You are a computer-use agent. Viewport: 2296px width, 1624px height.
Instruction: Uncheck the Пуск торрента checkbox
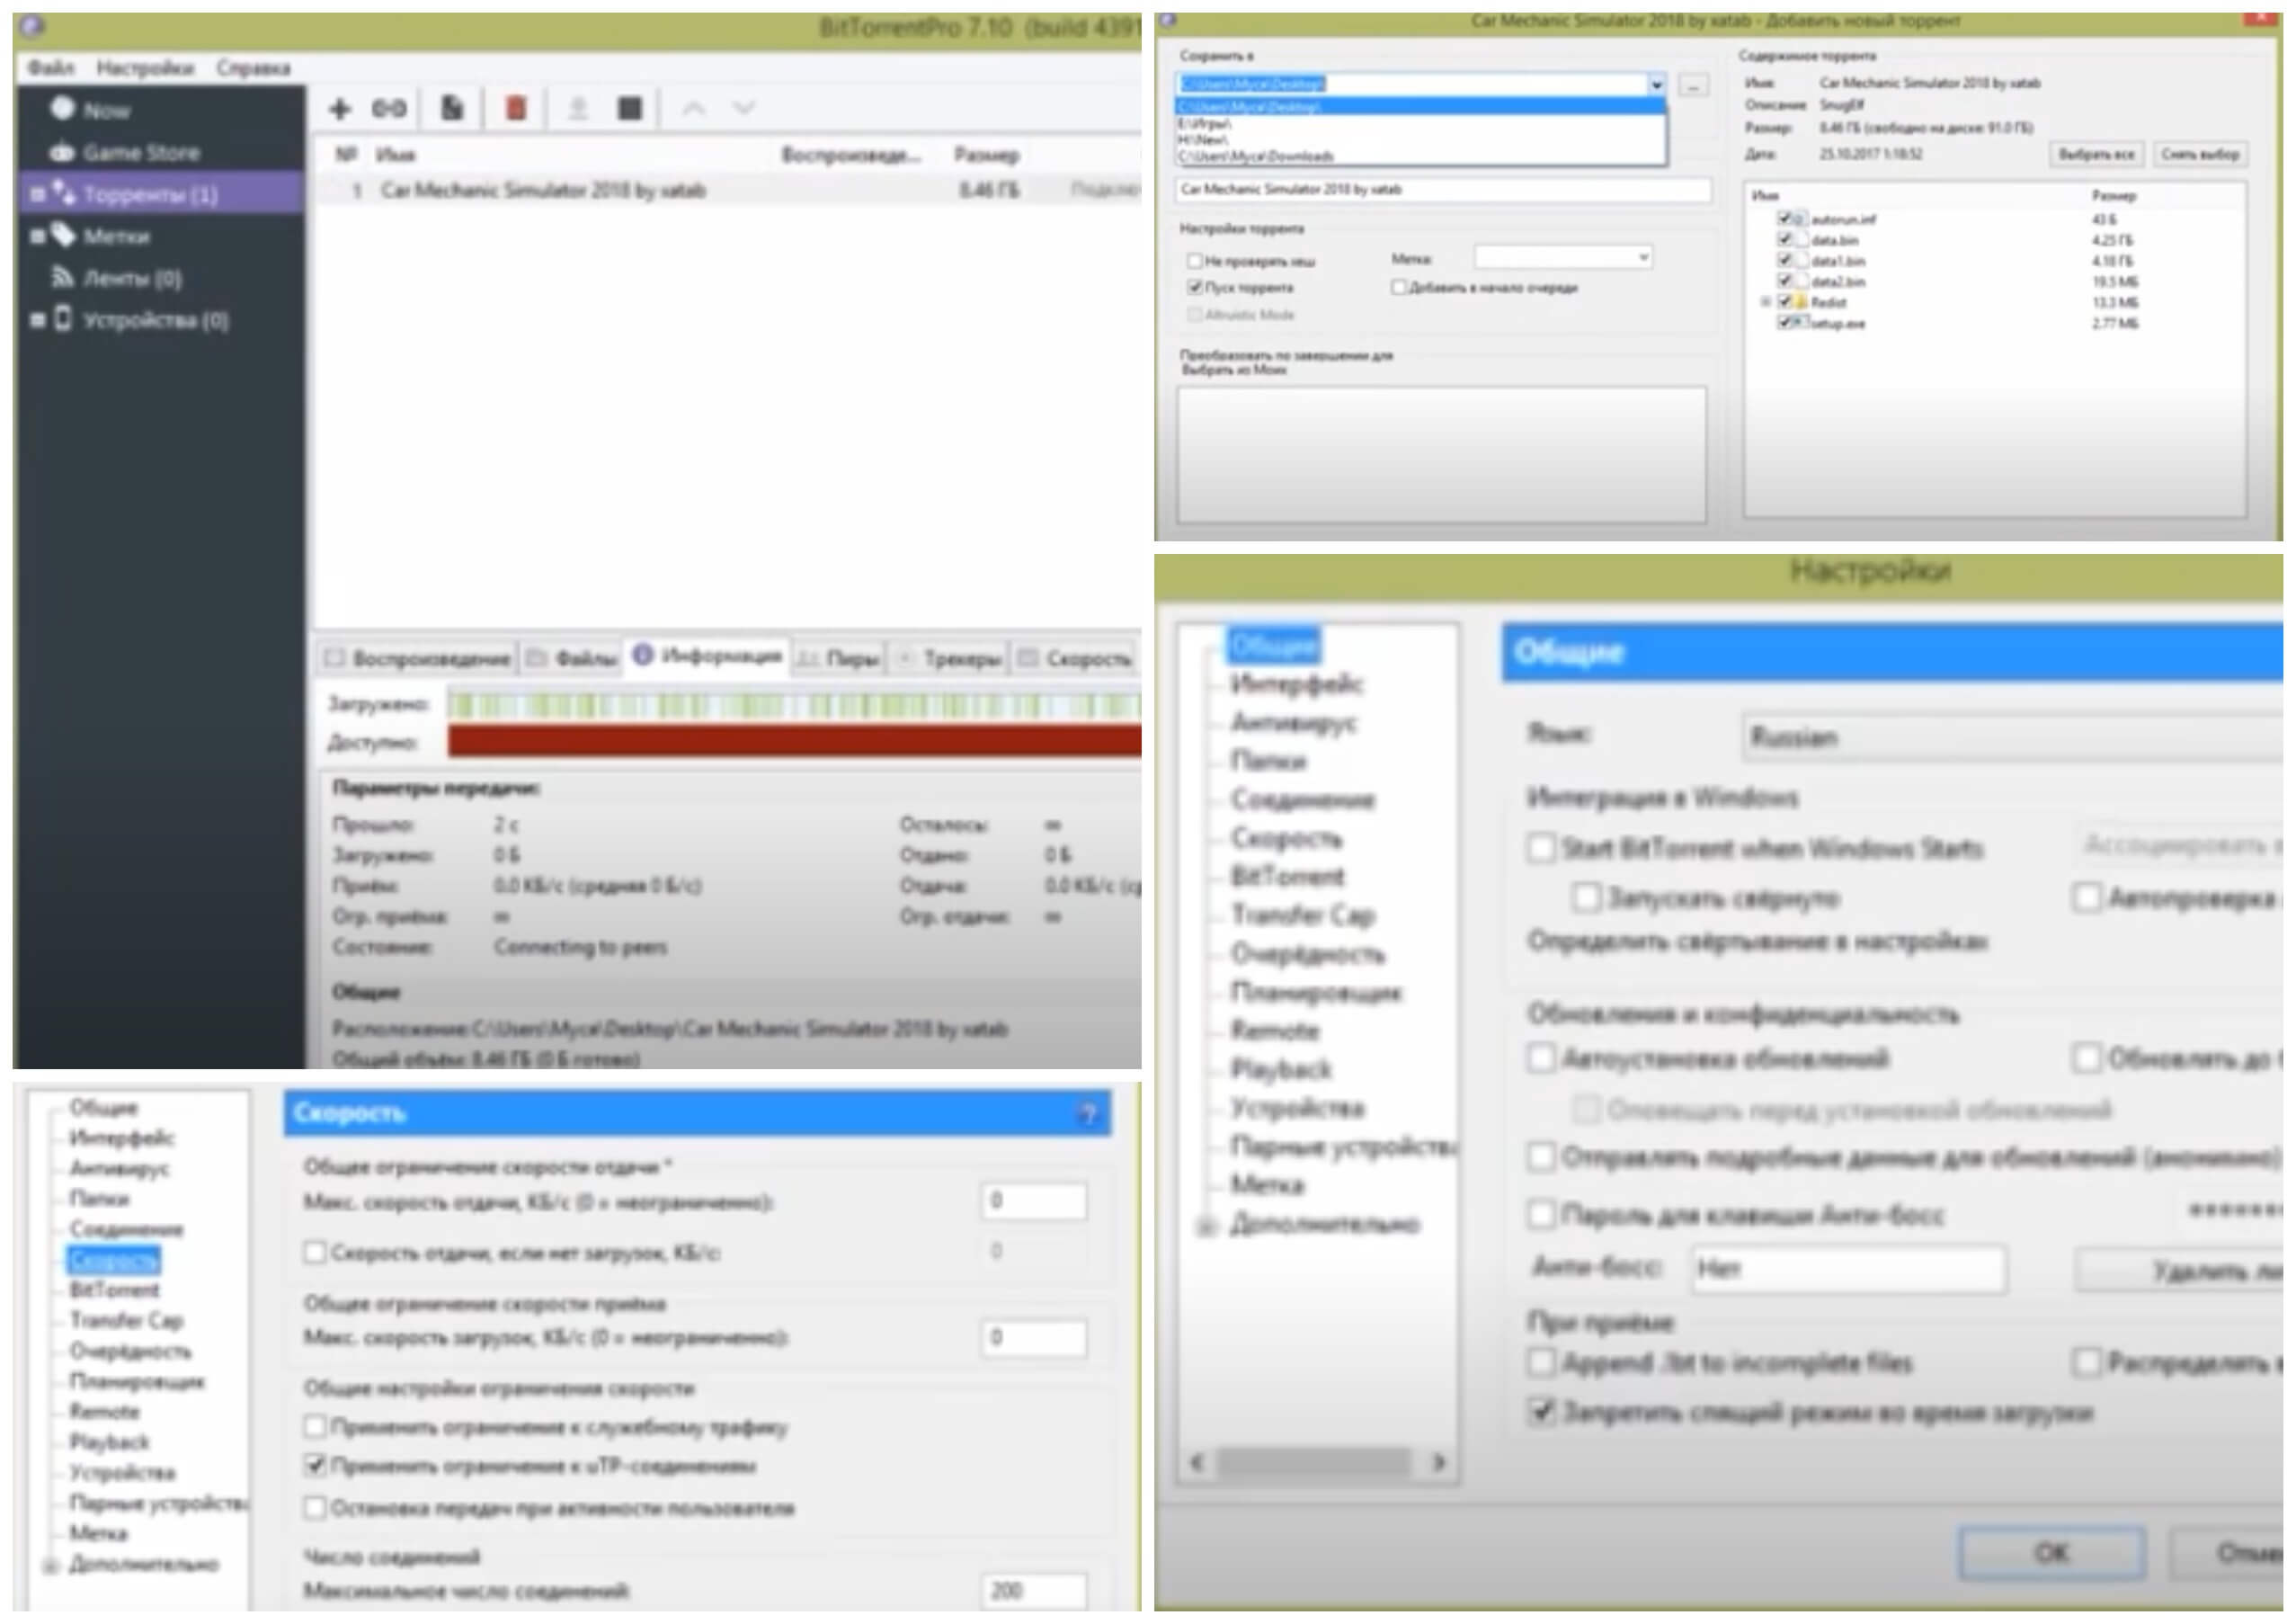[x=1194, y=287]
